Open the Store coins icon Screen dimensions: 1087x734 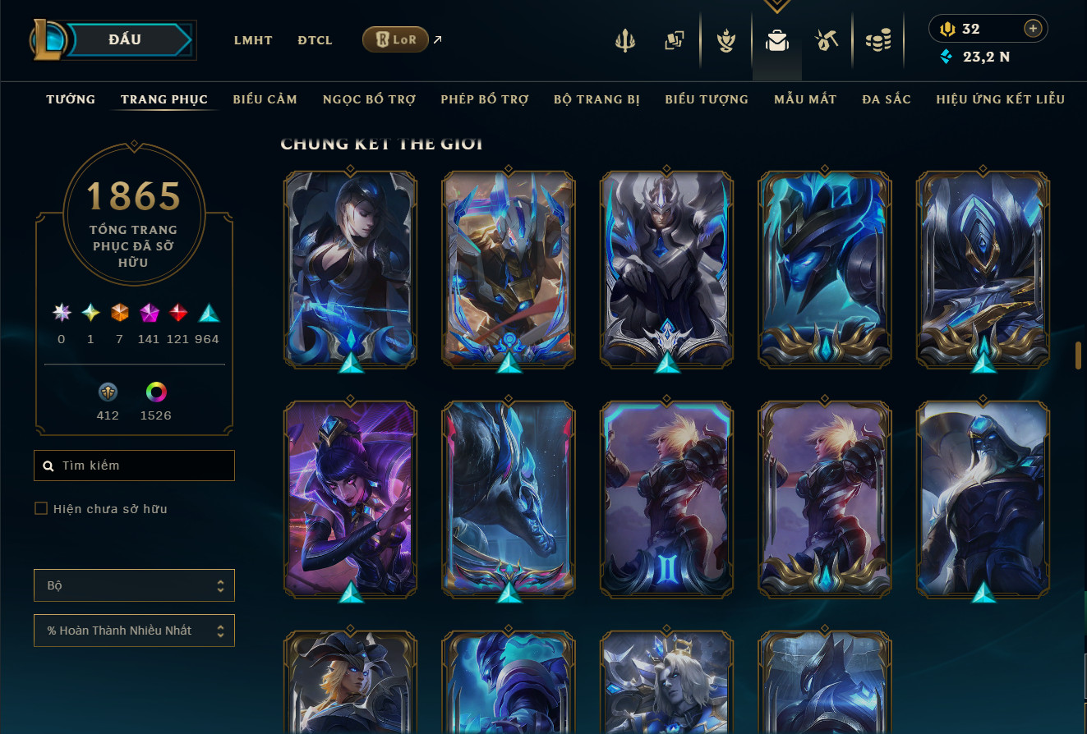[878, 40]
